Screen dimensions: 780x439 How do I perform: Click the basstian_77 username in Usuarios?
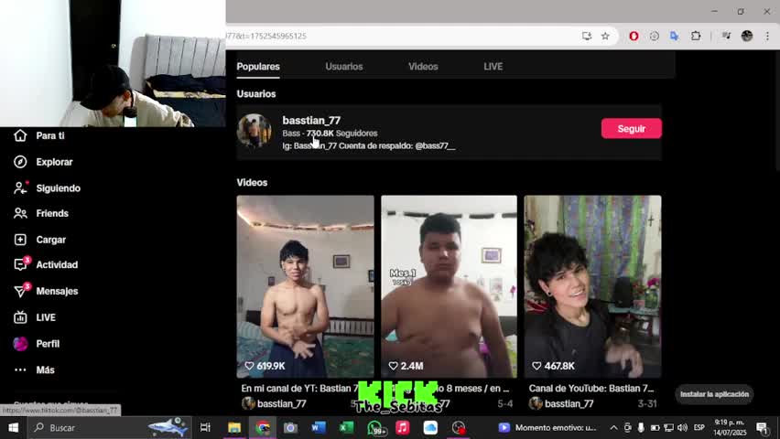311,121
